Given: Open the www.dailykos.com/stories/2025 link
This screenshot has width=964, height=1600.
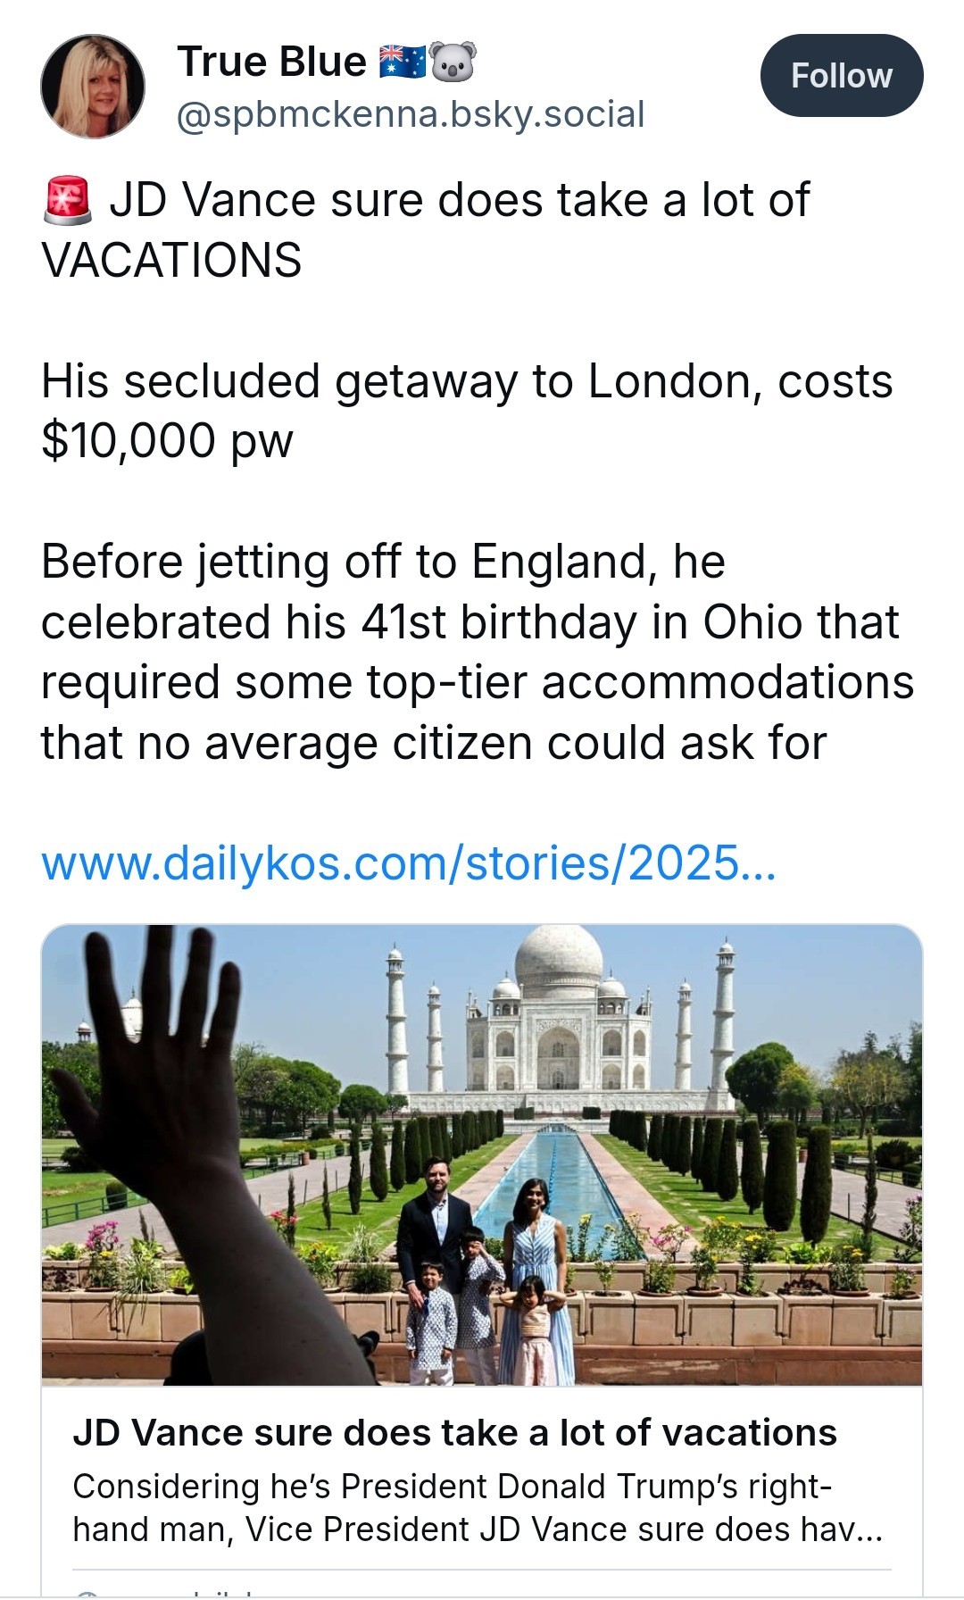Looking at the screenshot, I should click(408, 863).
